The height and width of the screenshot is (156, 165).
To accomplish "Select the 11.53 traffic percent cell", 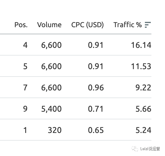I will (141, 66).
